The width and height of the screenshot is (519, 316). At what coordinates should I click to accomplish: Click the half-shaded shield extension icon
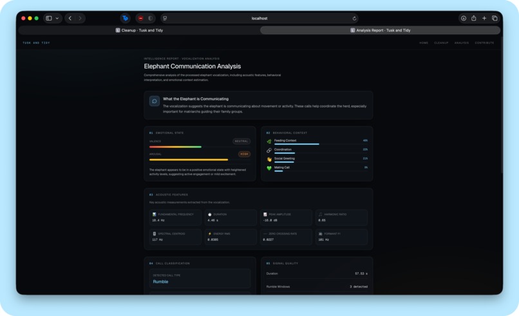[x=150, y=18]
